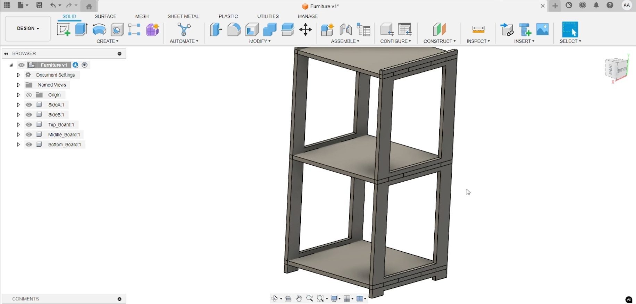The height and width of the screenshot is (304, 636).
Task: Select the Fillet tool
Action: 234,29
